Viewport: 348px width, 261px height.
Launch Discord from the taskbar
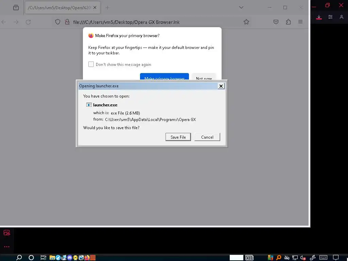pyautogui.click(x=69, y=258)
